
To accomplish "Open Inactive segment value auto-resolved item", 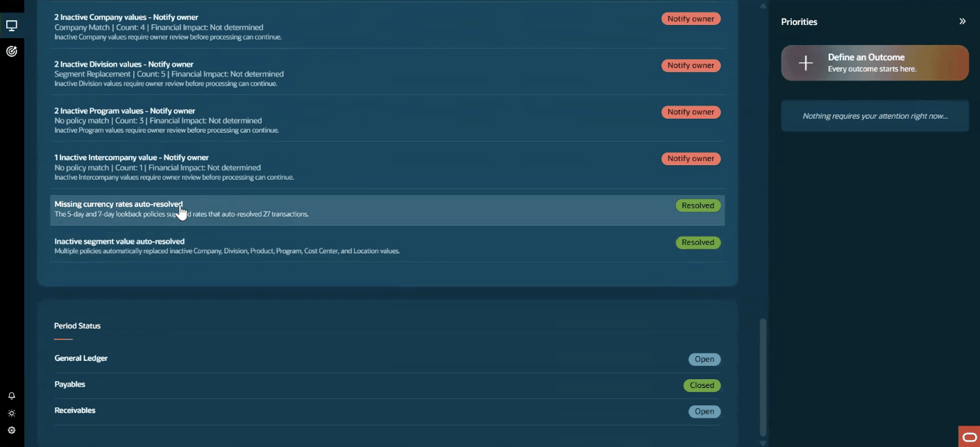I will pos(387,246).
